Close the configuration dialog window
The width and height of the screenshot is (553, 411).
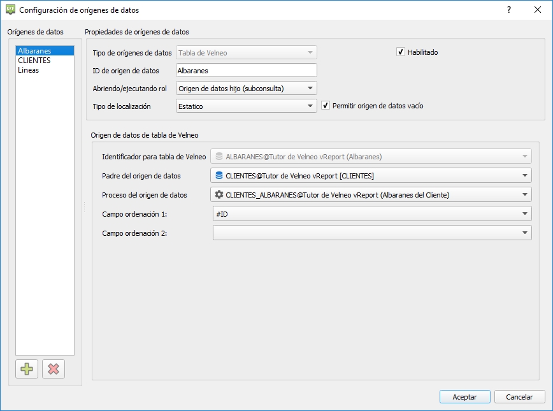point(538,10)
